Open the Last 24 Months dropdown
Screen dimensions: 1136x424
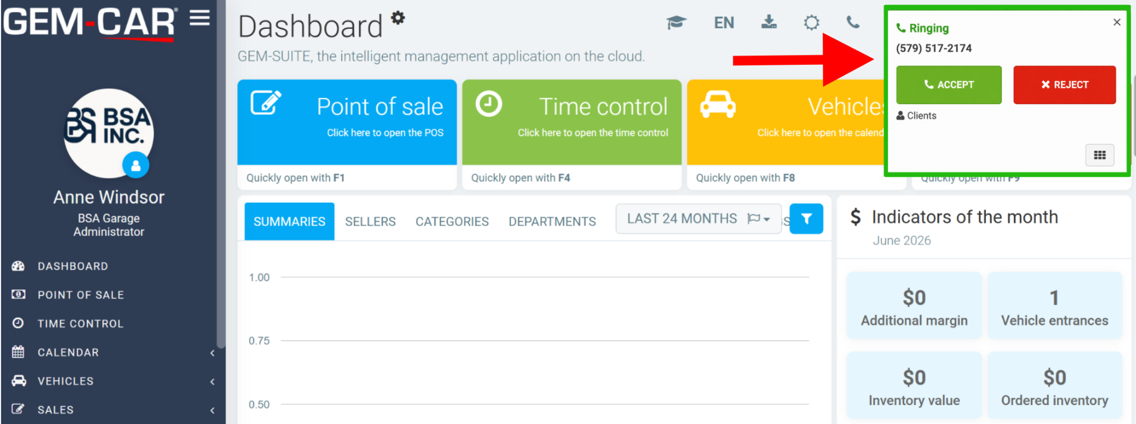(698, 219)
